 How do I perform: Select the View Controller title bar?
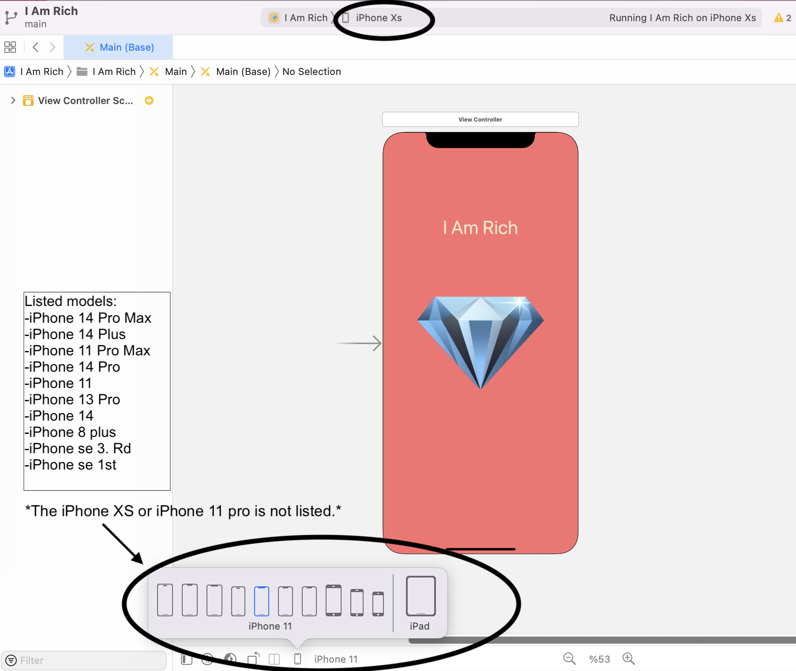pyautogui.click(x=480, y=119)
